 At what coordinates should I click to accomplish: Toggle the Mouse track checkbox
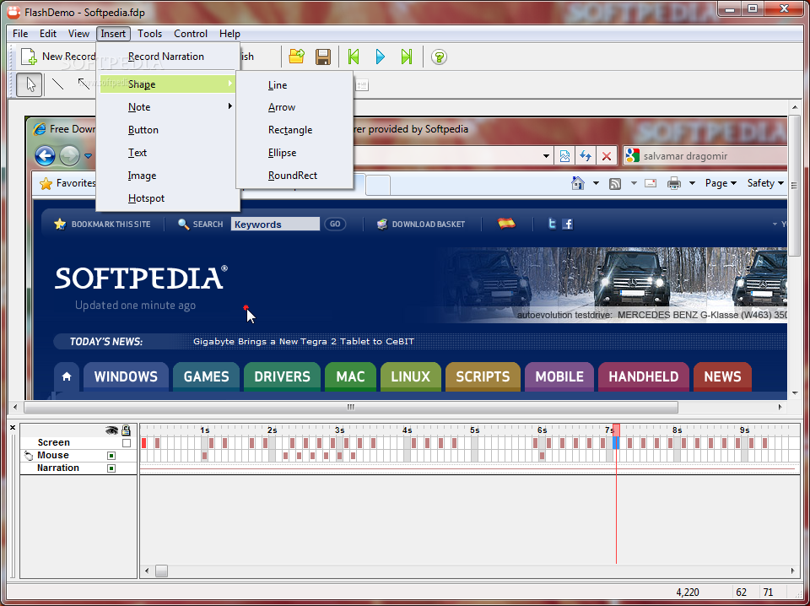111,456
